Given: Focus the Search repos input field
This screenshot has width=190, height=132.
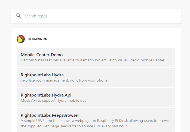Looking at the screenshot, I should [x=98, y=16].
